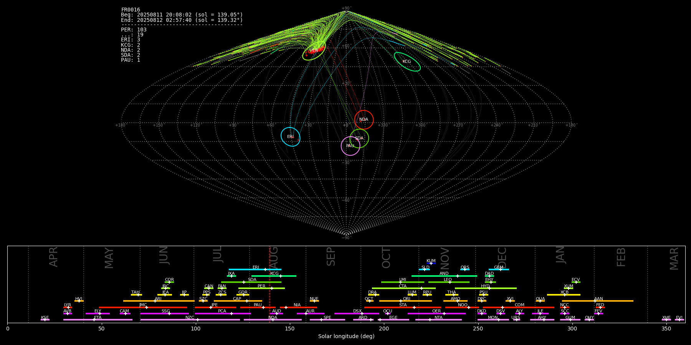Select the KSE shower bar
This screenshot has height=345, width=691.
pos(45,320)
